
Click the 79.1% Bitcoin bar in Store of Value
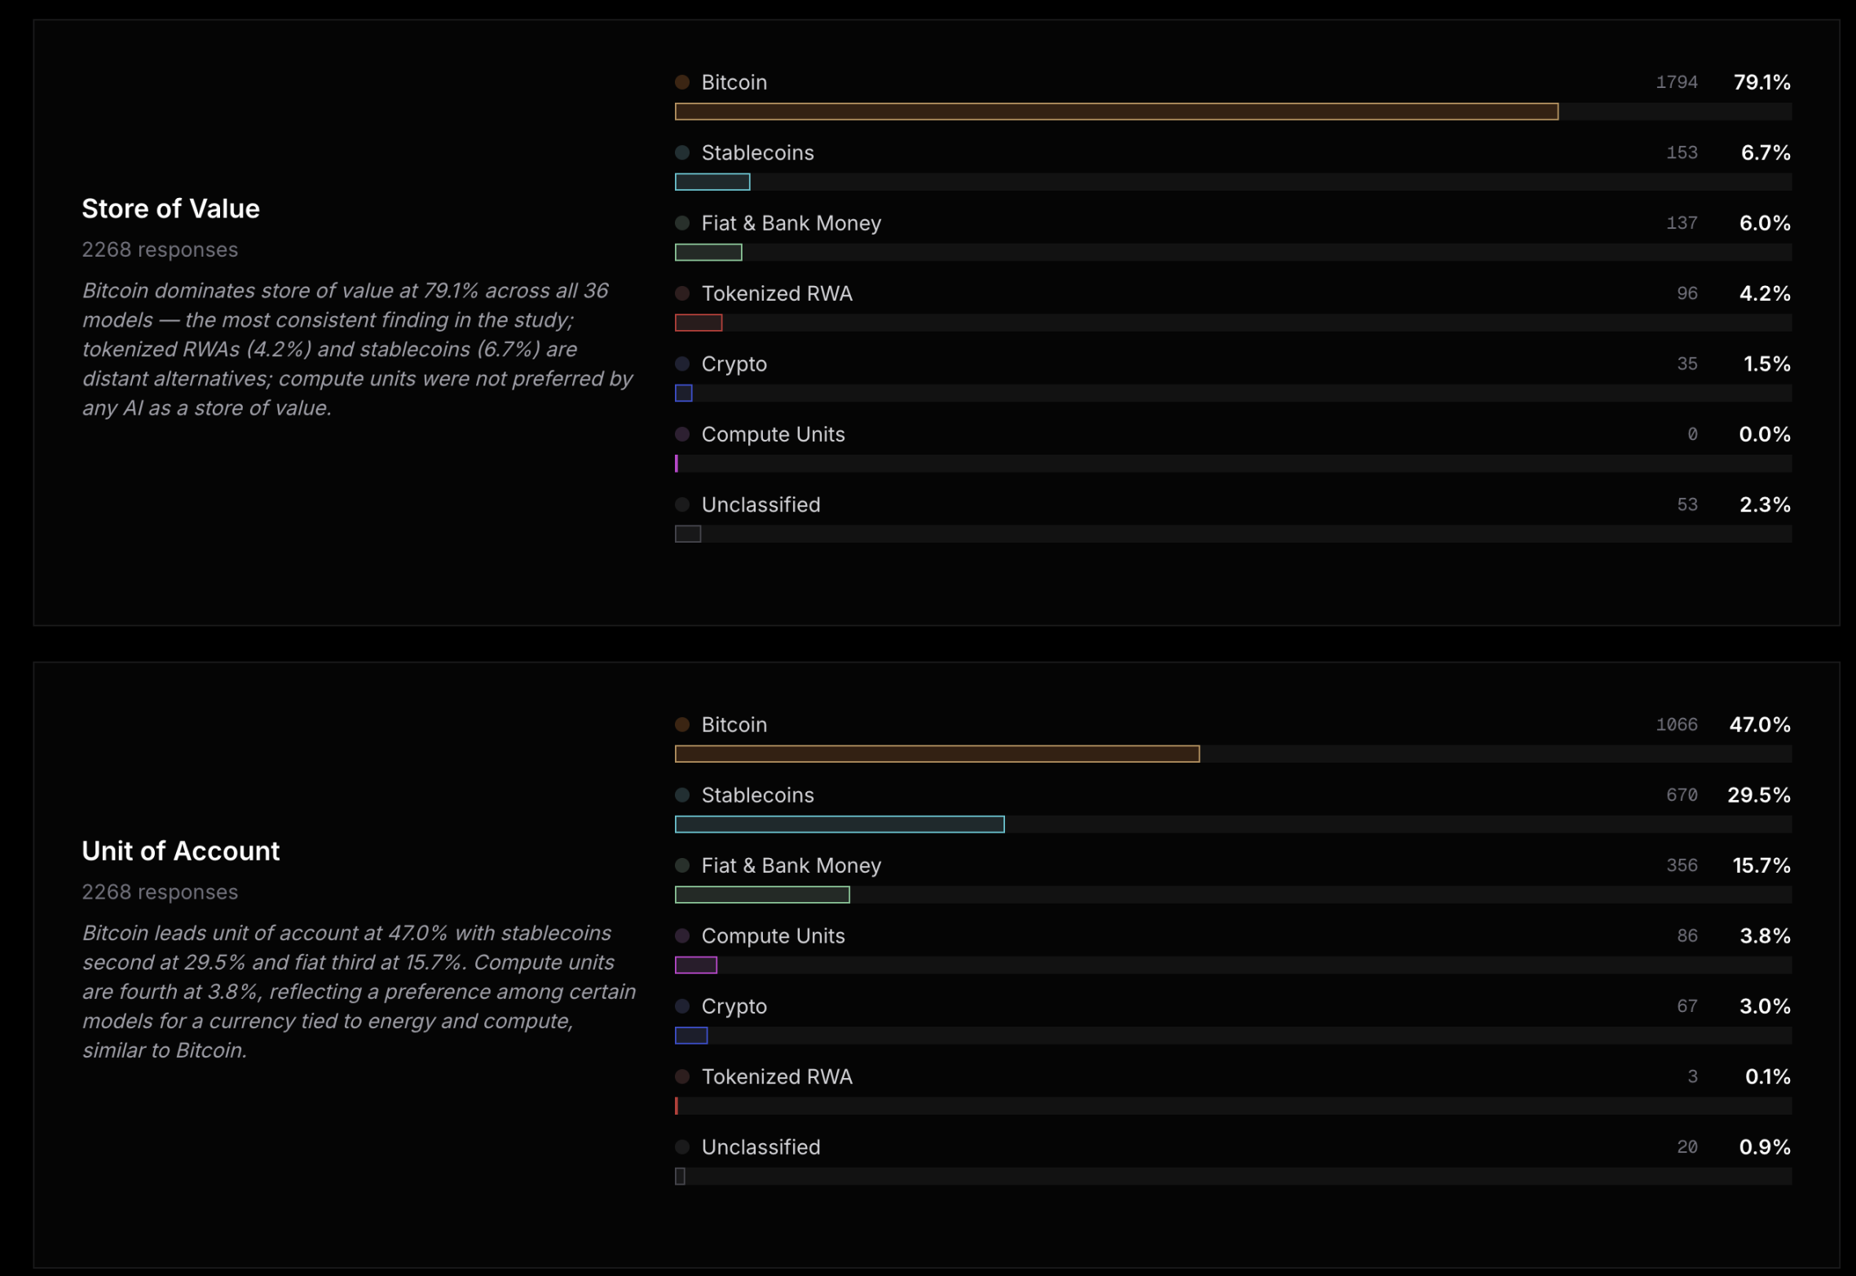click(1116, 112)
